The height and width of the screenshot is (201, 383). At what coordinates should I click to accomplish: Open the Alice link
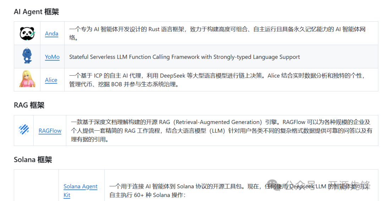[51, 80]
